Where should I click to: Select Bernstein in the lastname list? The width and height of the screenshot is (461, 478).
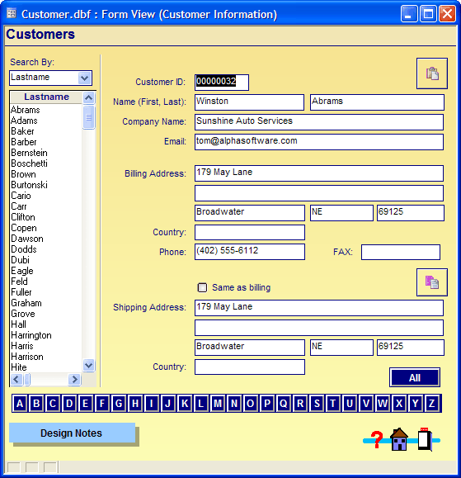(29, 153)
